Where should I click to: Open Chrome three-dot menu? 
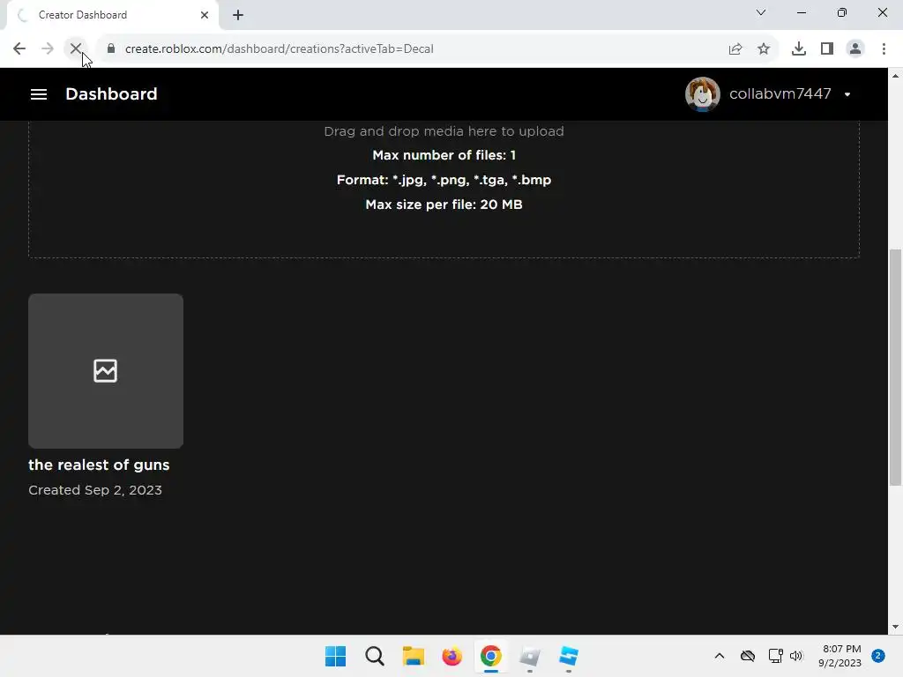(884, 49)
